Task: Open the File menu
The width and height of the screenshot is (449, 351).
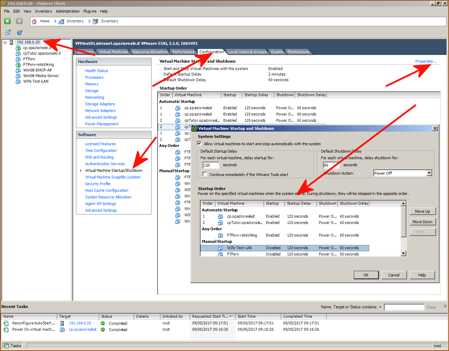Action: [7, 11]
